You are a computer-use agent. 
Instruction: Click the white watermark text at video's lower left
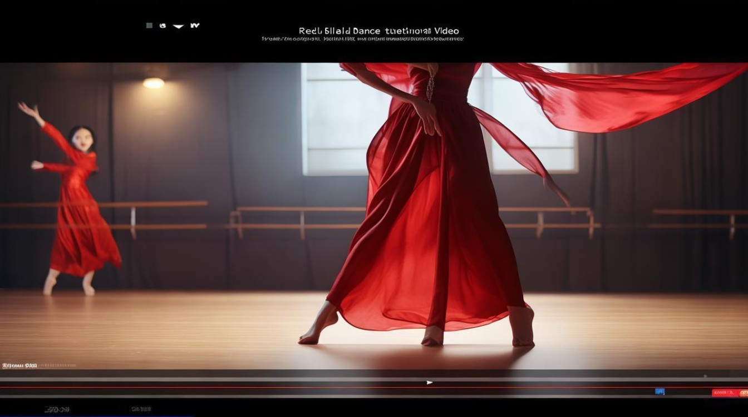(x=19, y=366)
